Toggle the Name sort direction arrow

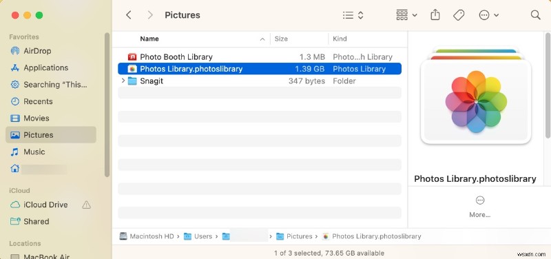262,39
